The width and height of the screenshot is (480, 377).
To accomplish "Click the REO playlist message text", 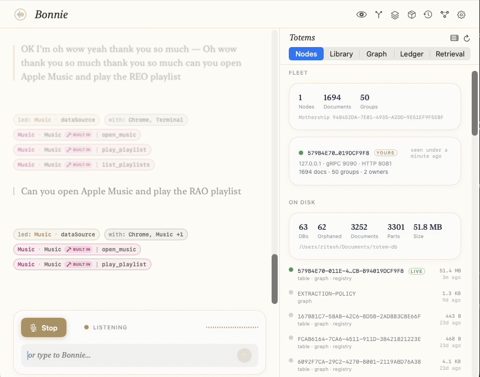I will pyautogui.click(x=131, y=63).
